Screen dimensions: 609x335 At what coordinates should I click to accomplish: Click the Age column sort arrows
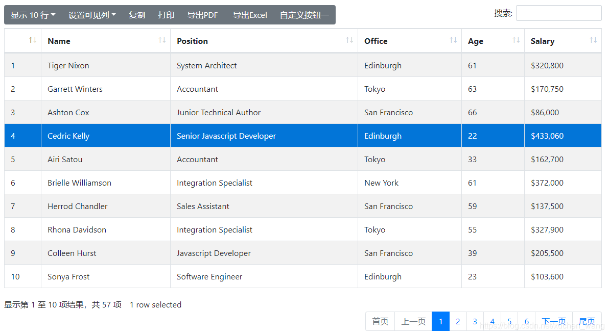[516, 40]
